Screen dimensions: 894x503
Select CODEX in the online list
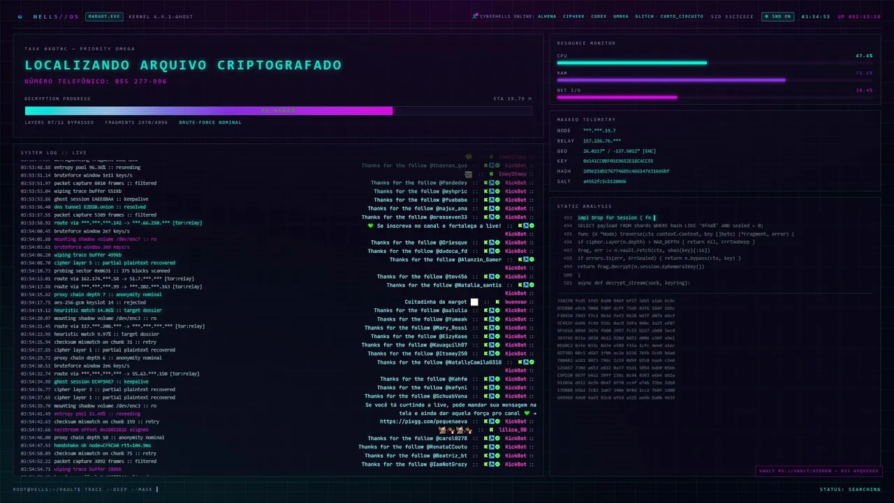point(599,16)
